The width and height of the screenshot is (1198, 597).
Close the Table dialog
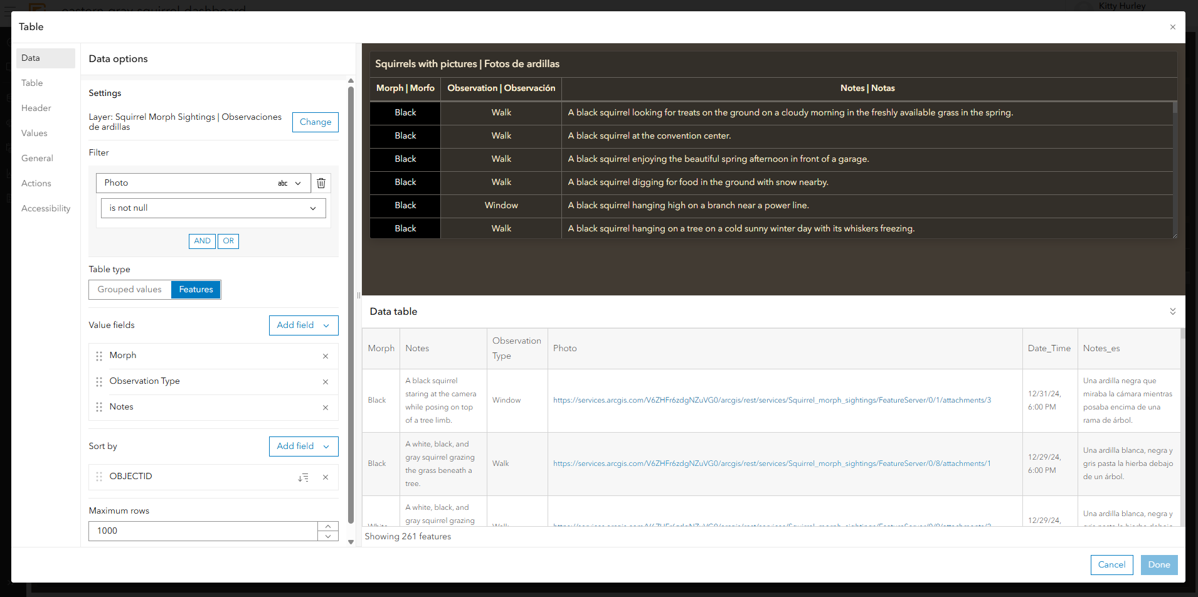tap(1173, 27)
